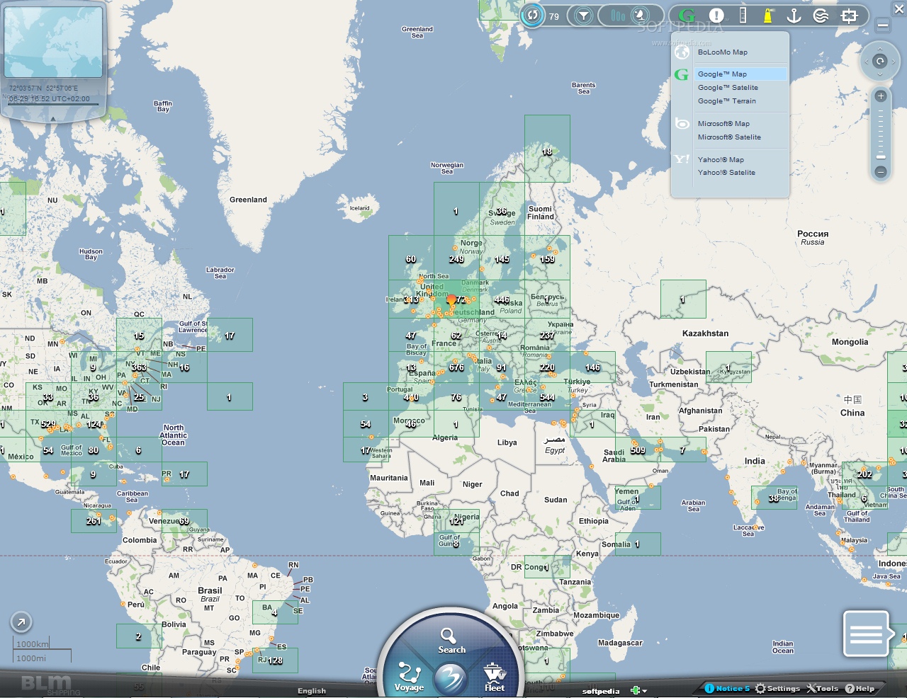
Task: Click the zoom out minus button
Action: click(x=881, y=172)
